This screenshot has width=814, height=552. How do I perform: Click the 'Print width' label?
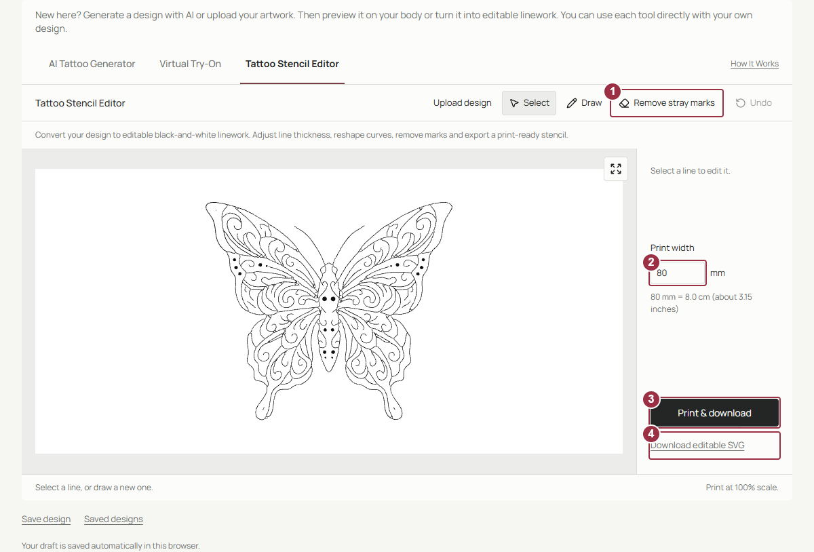(x=672, y=248)
